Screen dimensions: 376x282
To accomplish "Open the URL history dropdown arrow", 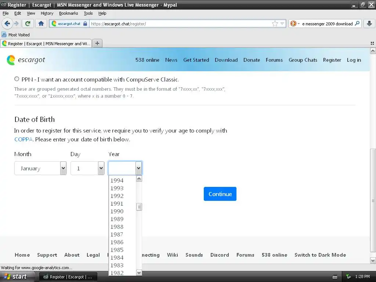I will pos(282,23).
